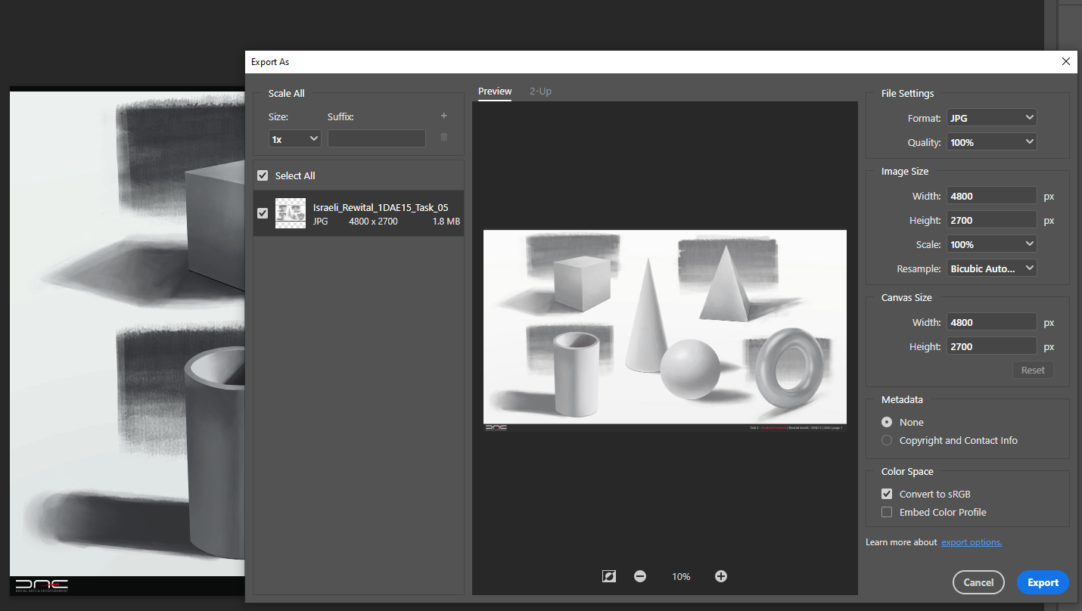Open the export options link

(972, 541)
